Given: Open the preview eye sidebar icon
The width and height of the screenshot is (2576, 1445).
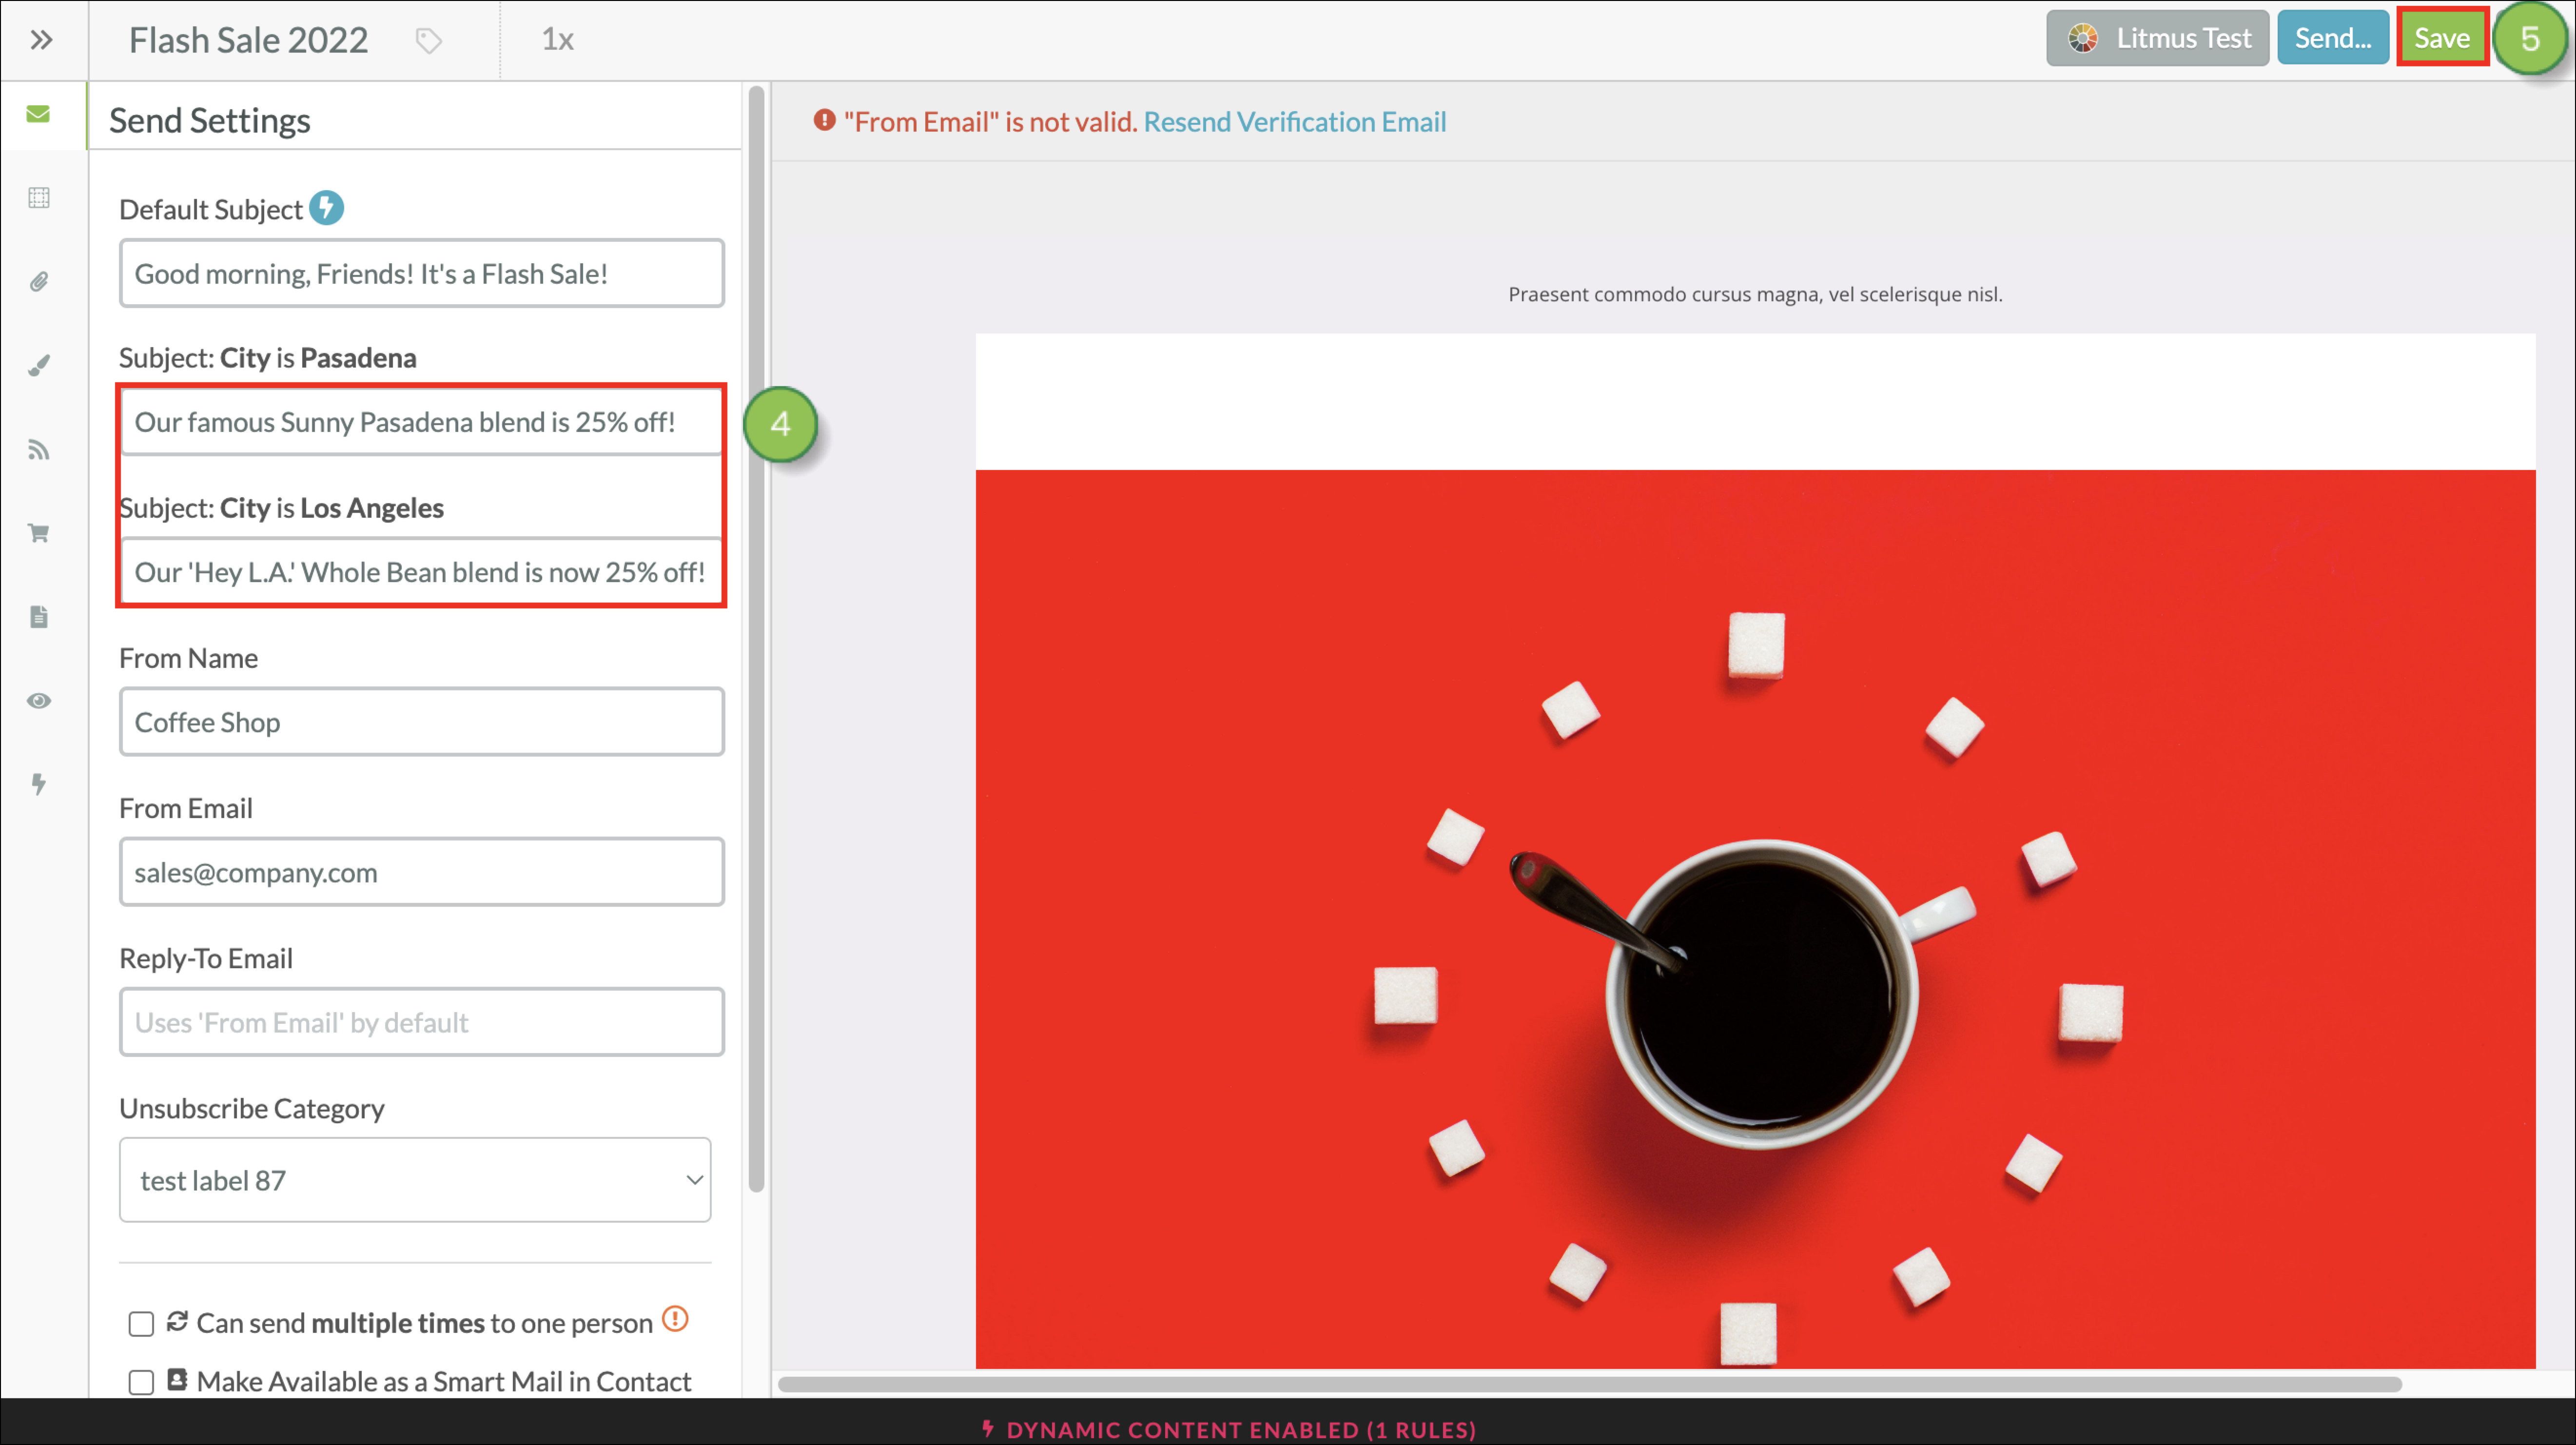Looking at the screenshot, I should click(x=39, y=700).
